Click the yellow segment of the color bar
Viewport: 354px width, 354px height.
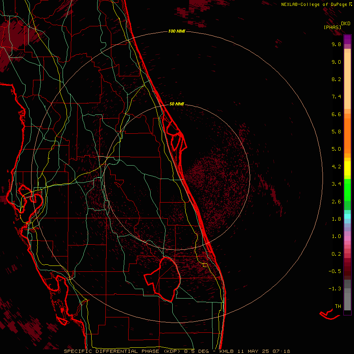tap(347, 168)
